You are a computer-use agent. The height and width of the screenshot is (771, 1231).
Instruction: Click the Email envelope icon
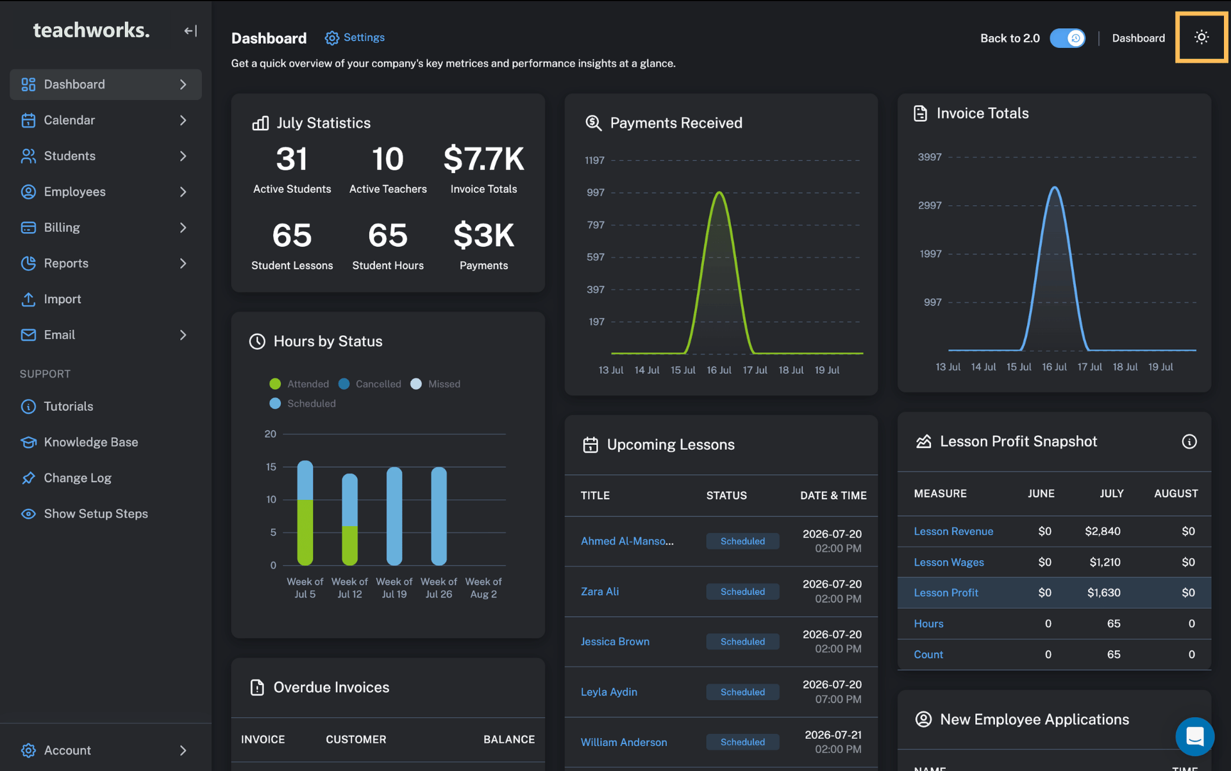28,335
